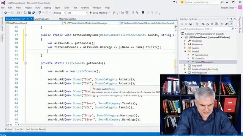Select App.xaml in Solution Explorer

[197, 65]
